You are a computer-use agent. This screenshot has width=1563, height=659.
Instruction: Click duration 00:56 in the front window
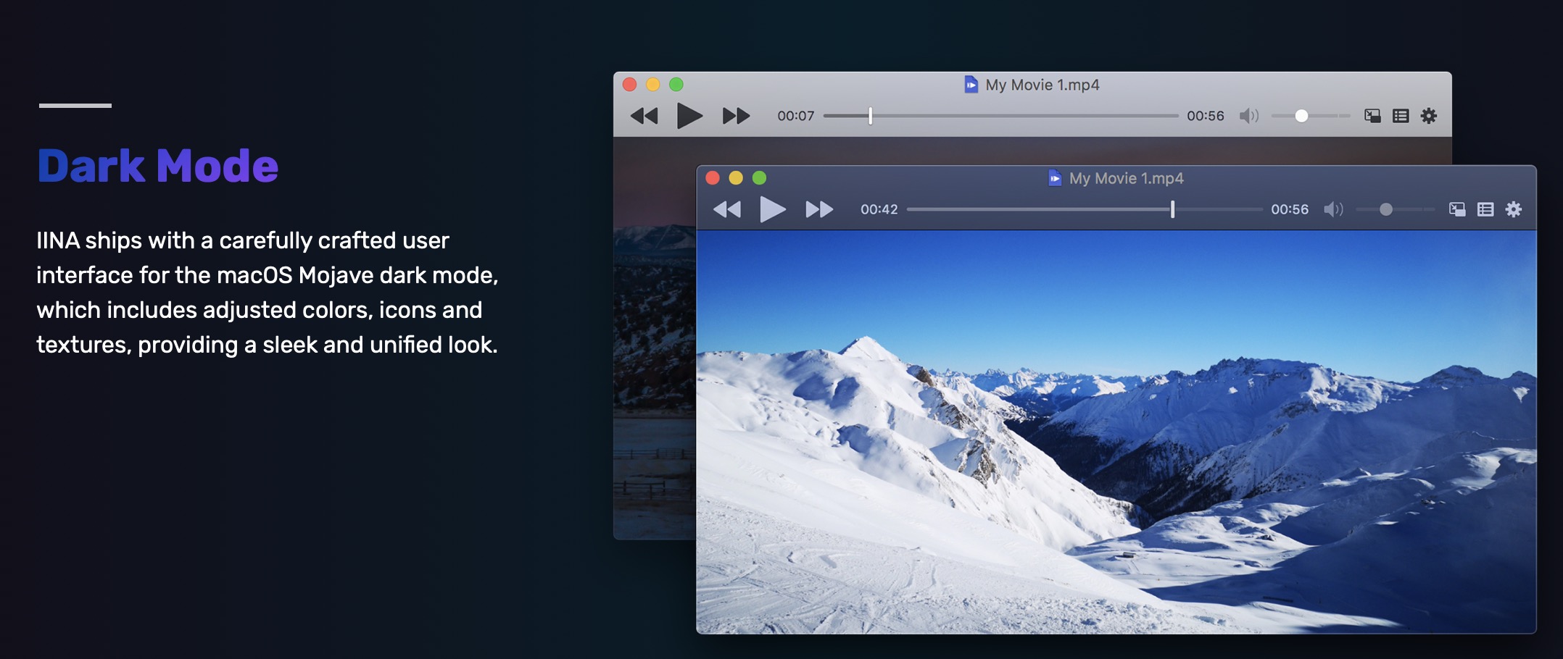[1290, 209]
